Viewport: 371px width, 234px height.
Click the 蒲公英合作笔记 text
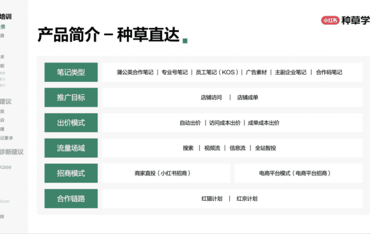pyautogui.click(x=135, y=72)
